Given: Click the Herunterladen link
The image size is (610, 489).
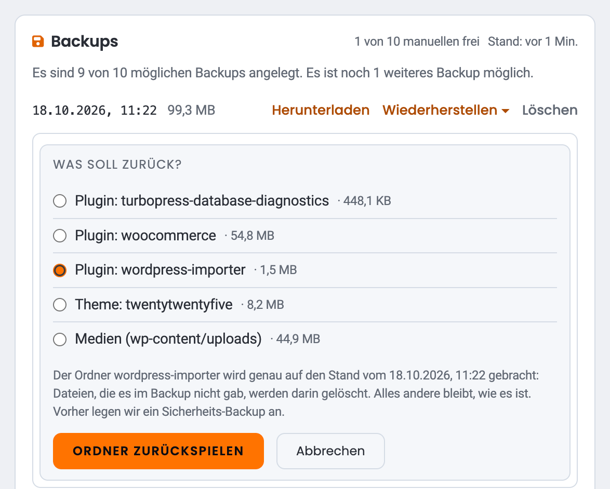Looking at the screenshot, I should tap(321, 110).
